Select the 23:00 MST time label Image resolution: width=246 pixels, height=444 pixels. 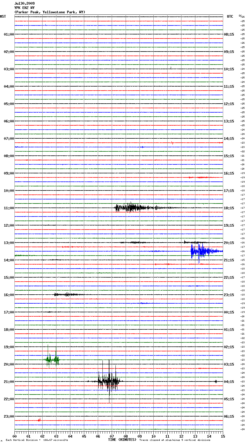pos(9,417)
